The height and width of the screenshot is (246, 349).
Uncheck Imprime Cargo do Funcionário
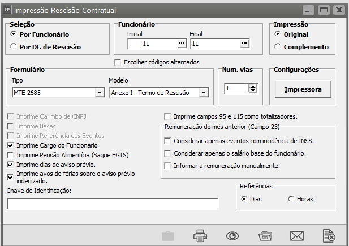(12, 145)
